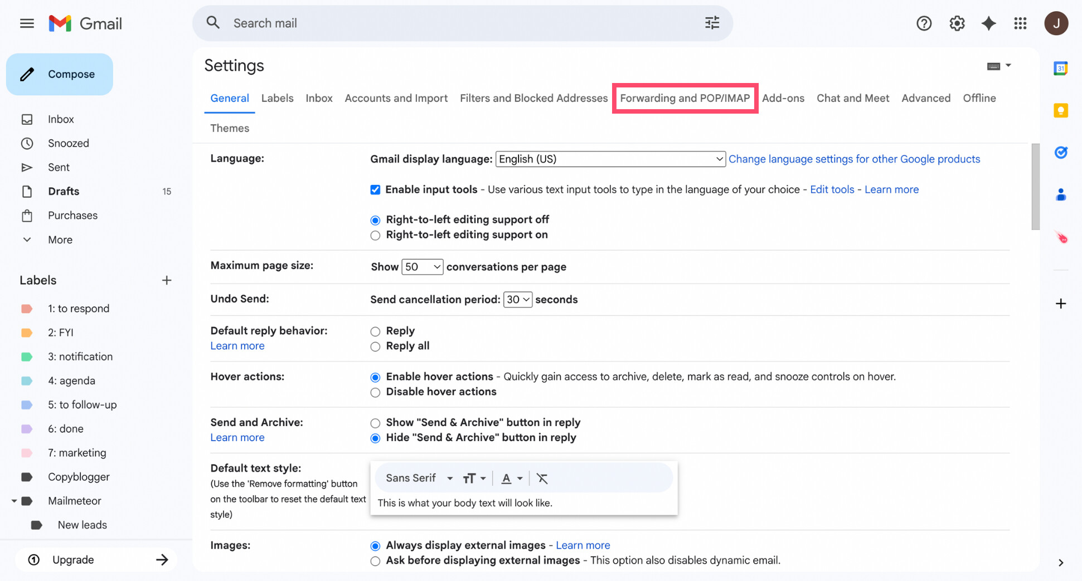Open the Gmail display language dropdown
This screenshot has height=581, width=1082.
pyautogui.click(x=610, y=159)
